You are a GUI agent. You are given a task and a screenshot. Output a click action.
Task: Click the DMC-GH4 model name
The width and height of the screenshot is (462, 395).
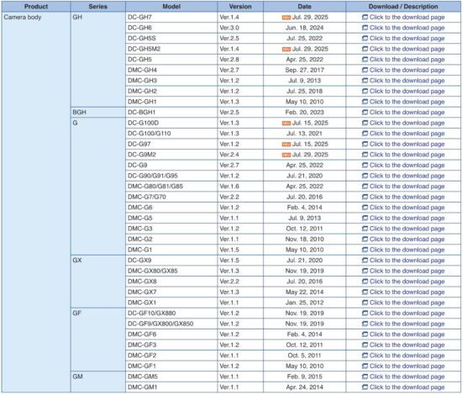142,70
